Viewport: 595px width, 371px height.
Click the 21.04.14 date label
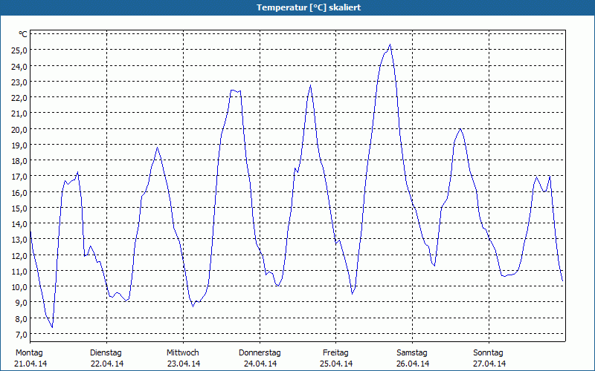(30, 364)
